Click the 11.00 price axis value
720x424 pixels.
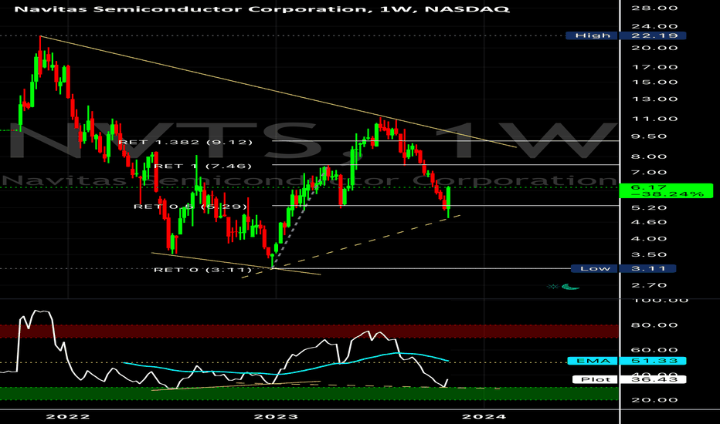coord(655,119)
